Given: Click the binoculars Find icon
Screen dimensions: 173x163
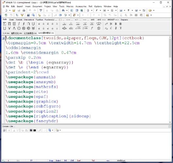Looking at the screenshot, I should coord(63,10).
